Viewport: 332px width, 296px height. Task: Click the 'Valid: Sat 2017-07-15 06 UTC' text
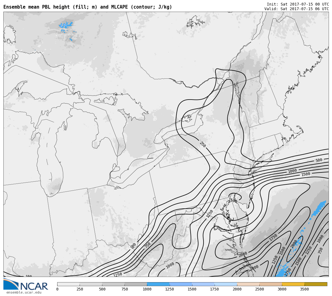pos(296,9)
